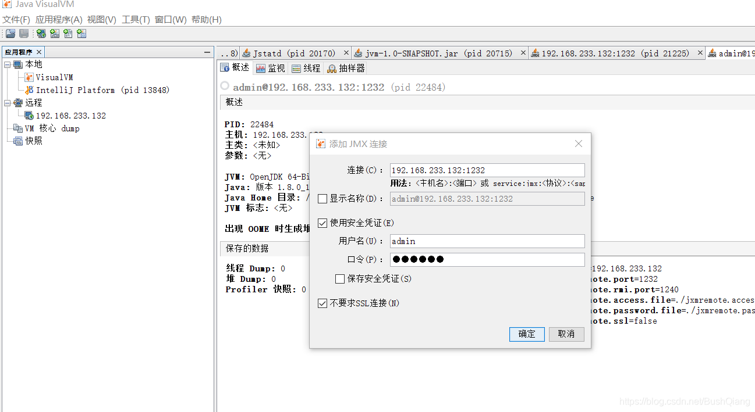This screenshot has height=412, width=755.
Task: Collapse the 本地 tree node
Action: pos(8,65)
